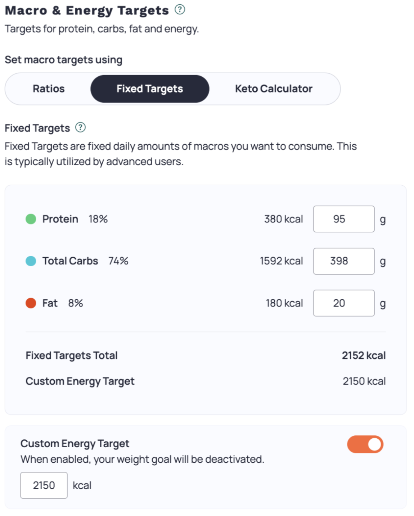Click the Custom Energy Target 2150 kcal summary value
The image size is (414, 516).
point(364,381)
